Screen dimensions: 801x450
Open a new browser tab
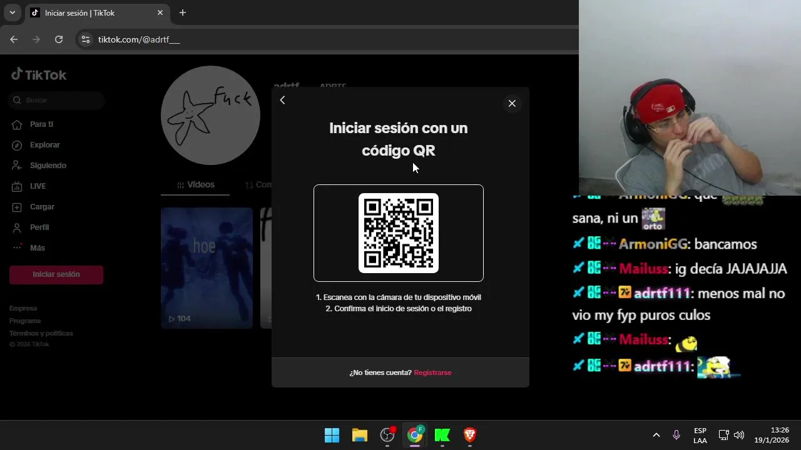point(183,12)
